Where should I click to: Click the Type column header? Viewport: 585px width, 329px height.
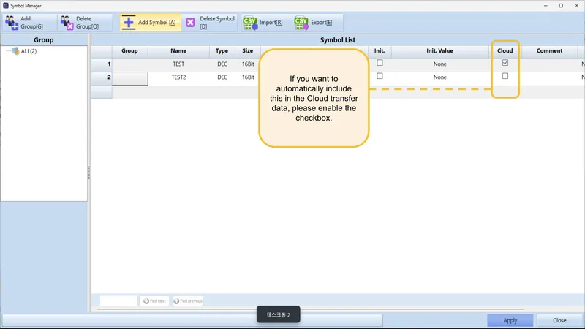pyautogui.click(x=222, y=51)
